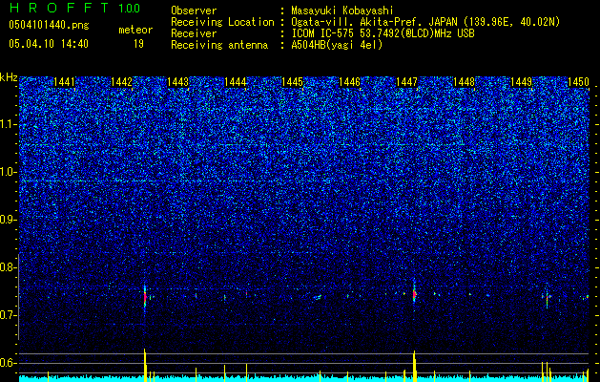Screen dimensions: 600x382
Task: Click the 1450 time marker
Action: pyautogui.click(x=578, y=82)
